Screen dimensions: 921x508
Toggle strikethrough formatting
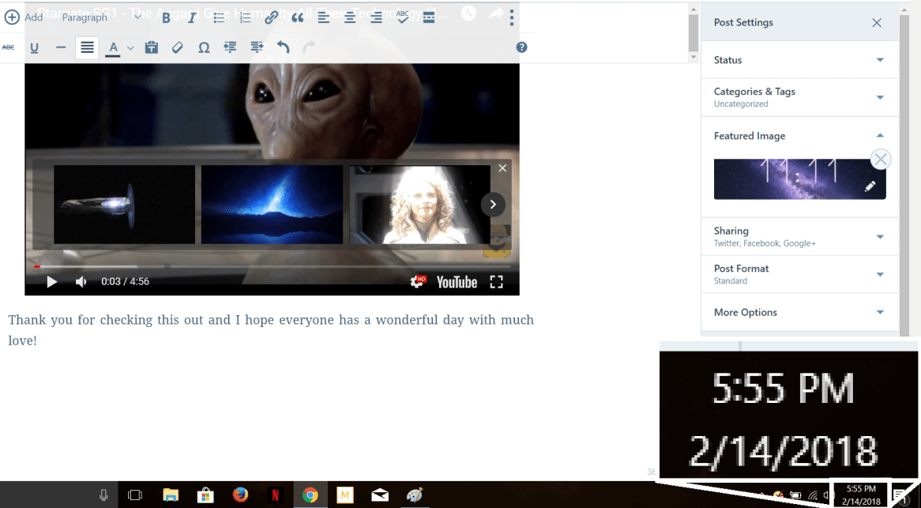point(8,47)
